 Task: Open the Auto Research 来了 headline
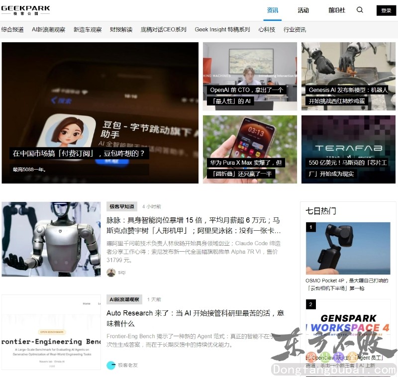[x=195, y=318]
